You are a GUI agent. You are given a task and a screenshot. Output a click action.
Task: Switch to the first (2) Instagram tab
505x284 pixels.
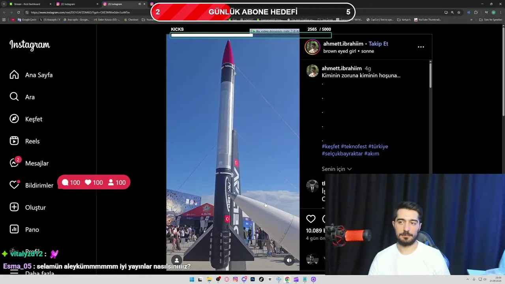click(77, 4)
